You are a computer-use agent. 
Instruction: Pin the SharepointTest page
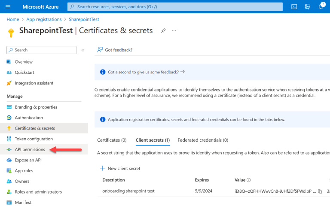(163, 31)
